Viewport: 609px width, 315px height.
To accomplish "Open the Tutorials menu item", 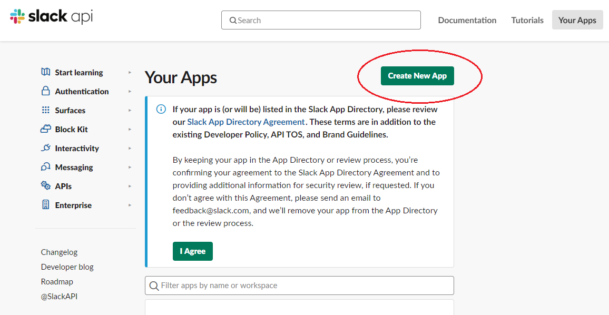I will [527, 20].
